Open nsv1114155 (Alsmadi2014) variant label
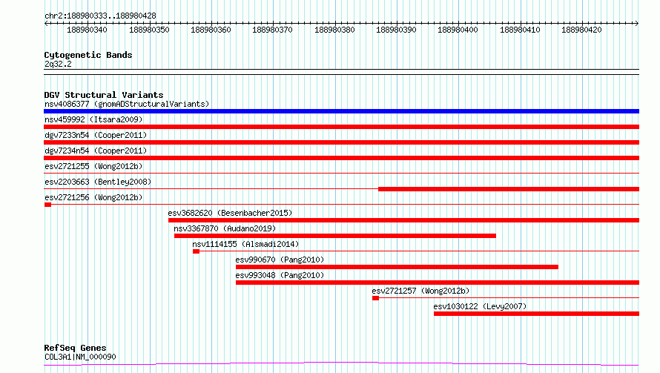Image resolution: width=660 pixels, height=373 pixels. 245,244
